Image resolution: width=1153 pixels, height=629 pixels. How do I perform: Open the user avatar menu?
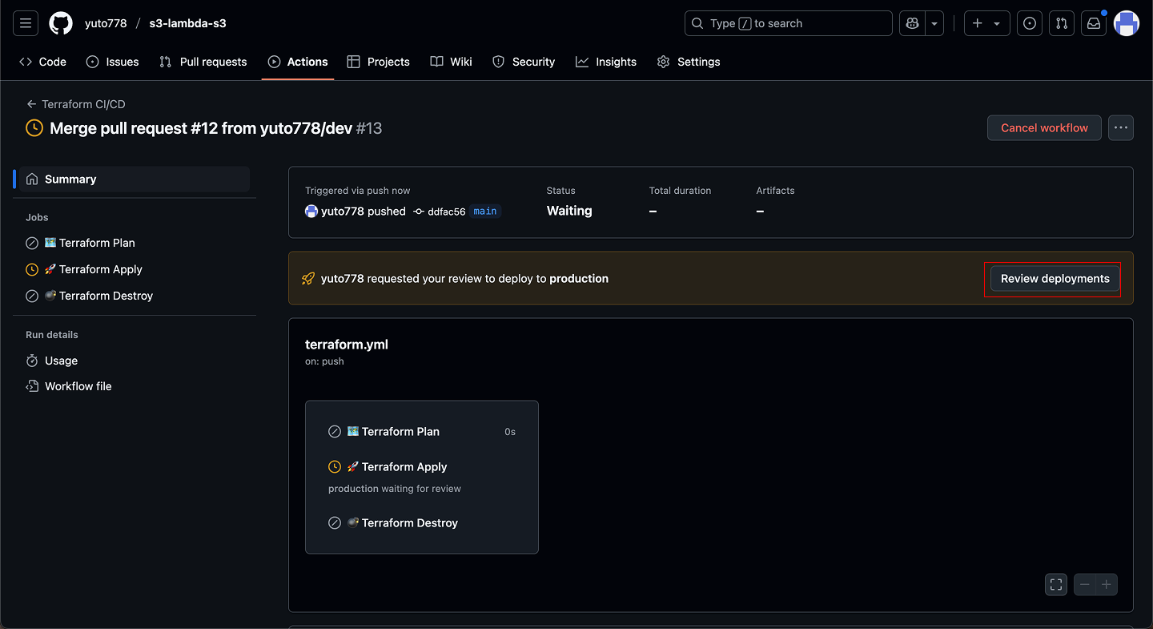tap(1127, 23)
